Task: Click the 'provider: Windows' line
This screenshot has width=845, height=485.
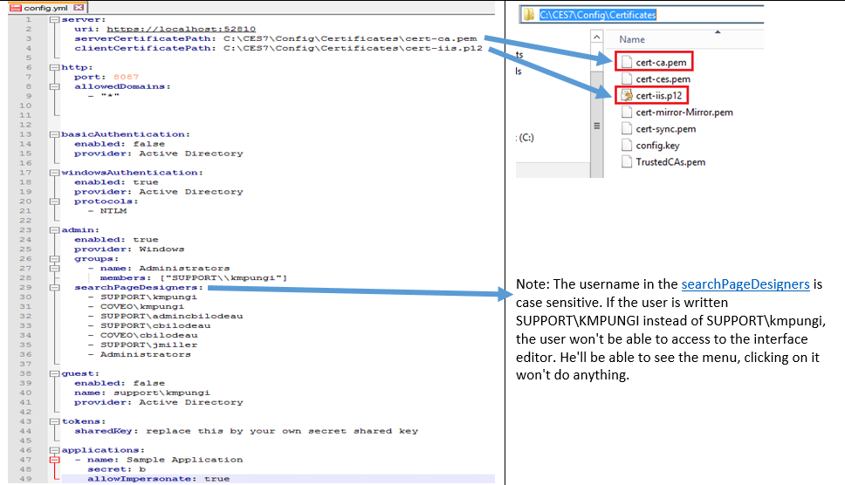Action: 129,249
